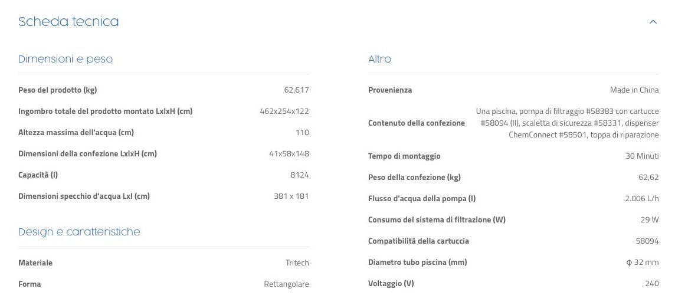This screenshot has height=305, width=675.
Task: Click the Rettangolare shape value
Action: pos(286,284)
